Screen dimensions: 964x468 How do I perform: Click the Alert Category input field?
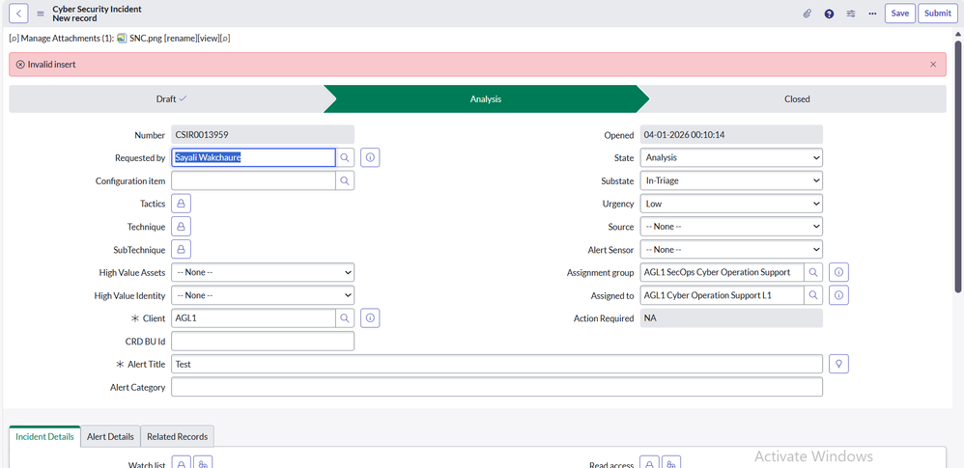coord(496,387)
